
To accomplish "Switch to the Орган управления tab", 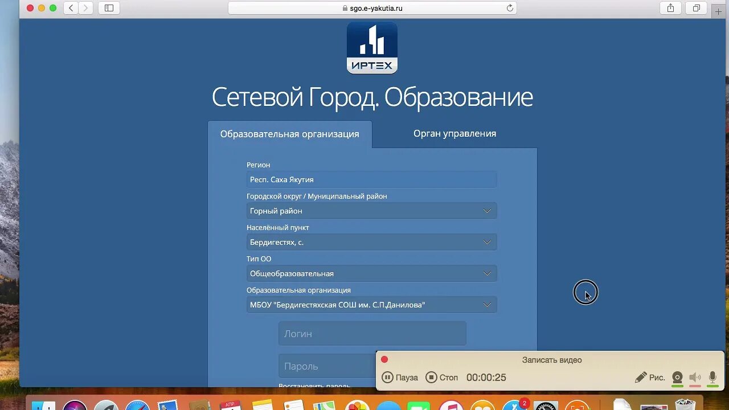I will tap(454, 134).
